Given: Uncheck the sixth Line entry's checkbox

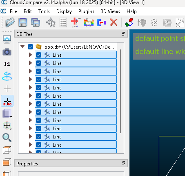Looking at the screenshot, I should click(x=39, y=96).
